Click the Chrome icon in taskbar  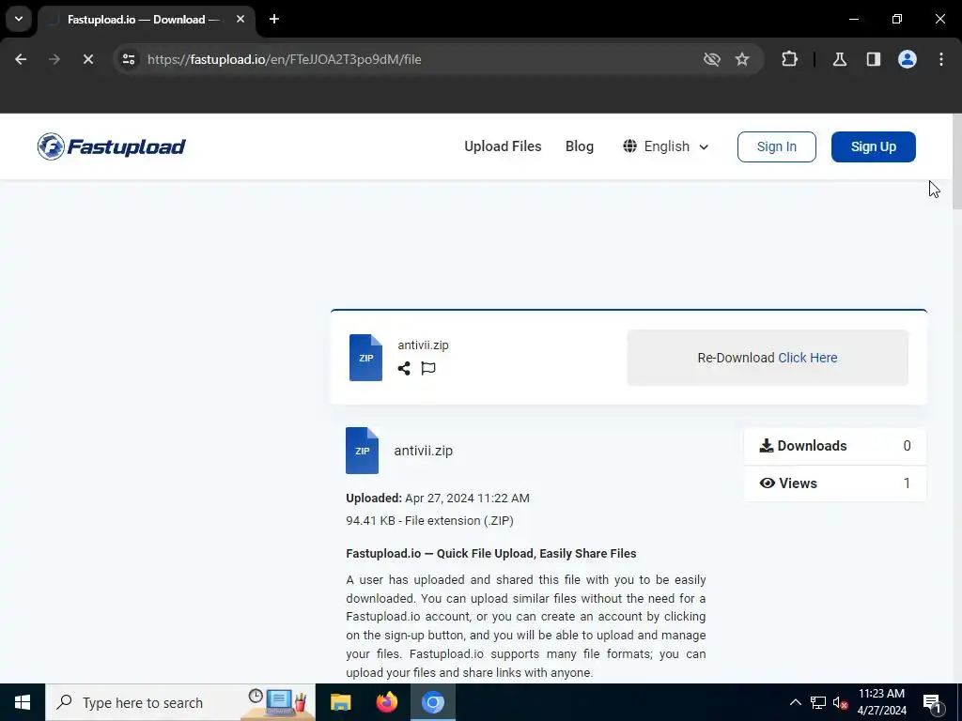[432, 702]
